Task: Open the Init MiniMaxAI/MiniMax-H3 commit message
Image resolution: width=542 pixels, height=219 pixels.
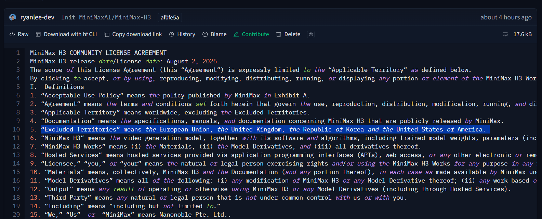Action: (x=106, y=17)
